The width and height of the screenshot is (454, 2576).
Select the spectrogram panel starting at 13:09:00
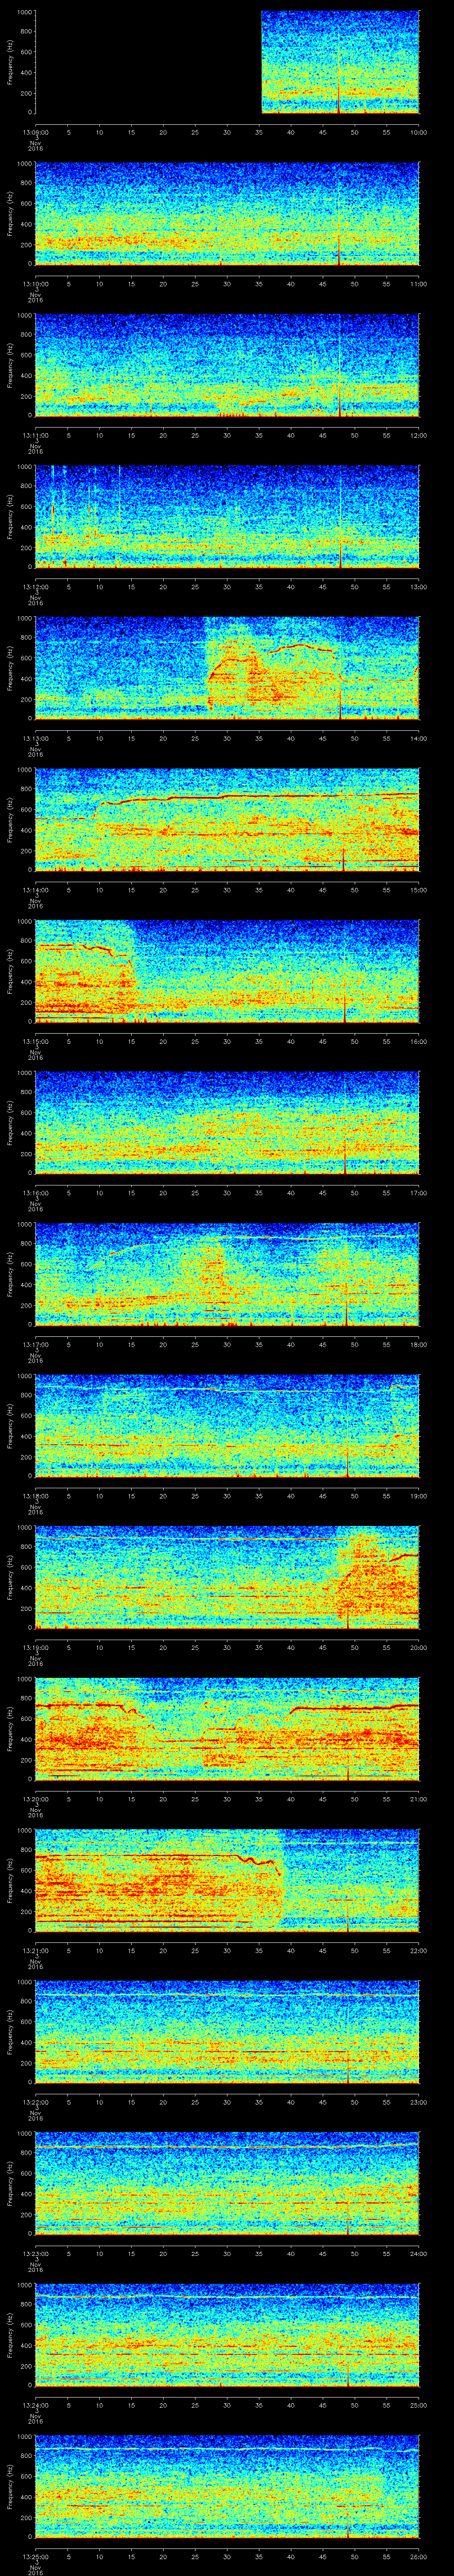tap(227, 62)
